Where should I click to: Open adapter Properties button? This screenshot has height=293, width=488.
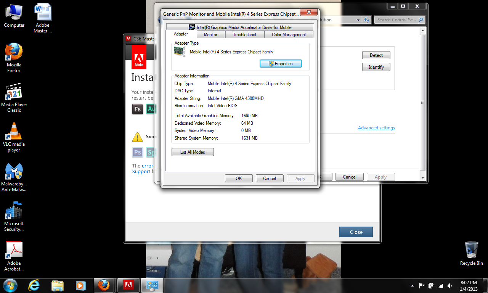pos(281,64)
